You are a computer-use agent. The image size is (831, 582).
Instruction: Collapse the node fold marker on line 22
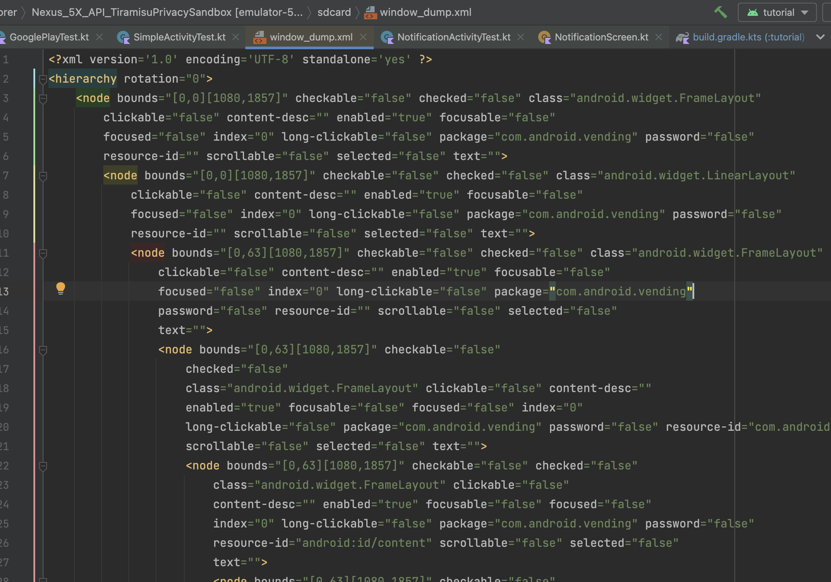click(43, 466)
